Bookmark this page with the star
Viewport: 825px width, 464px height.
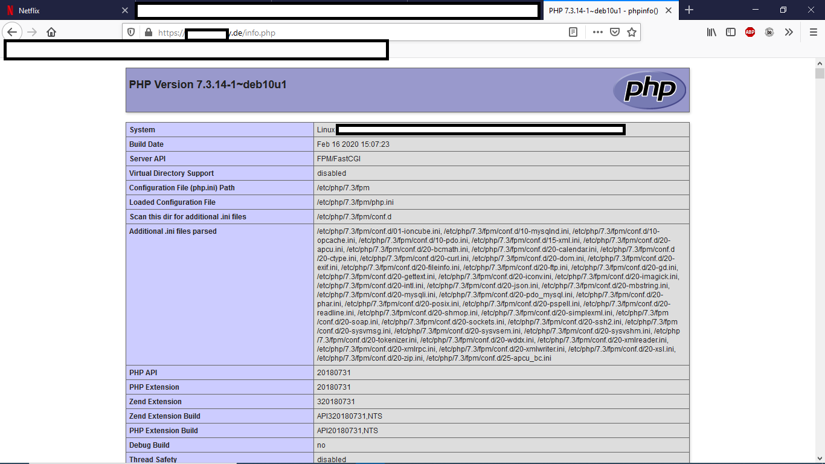632,33
